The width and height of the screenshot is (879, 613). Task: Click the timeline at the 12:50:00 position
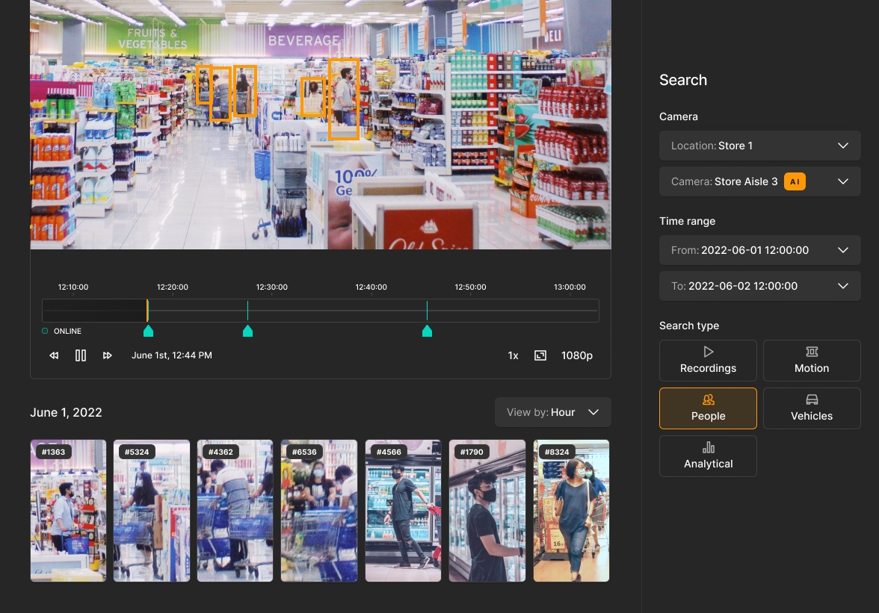tap(470, 310)
